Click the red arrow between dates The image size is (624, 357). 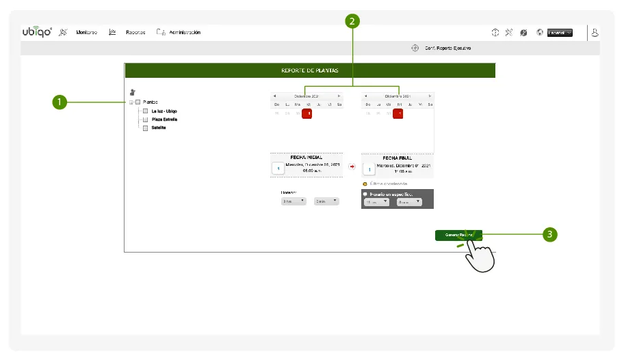352,167
